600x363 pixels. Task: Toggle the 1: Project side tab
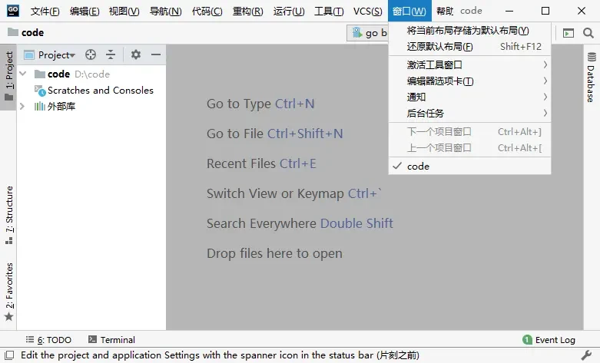point(8,76)
